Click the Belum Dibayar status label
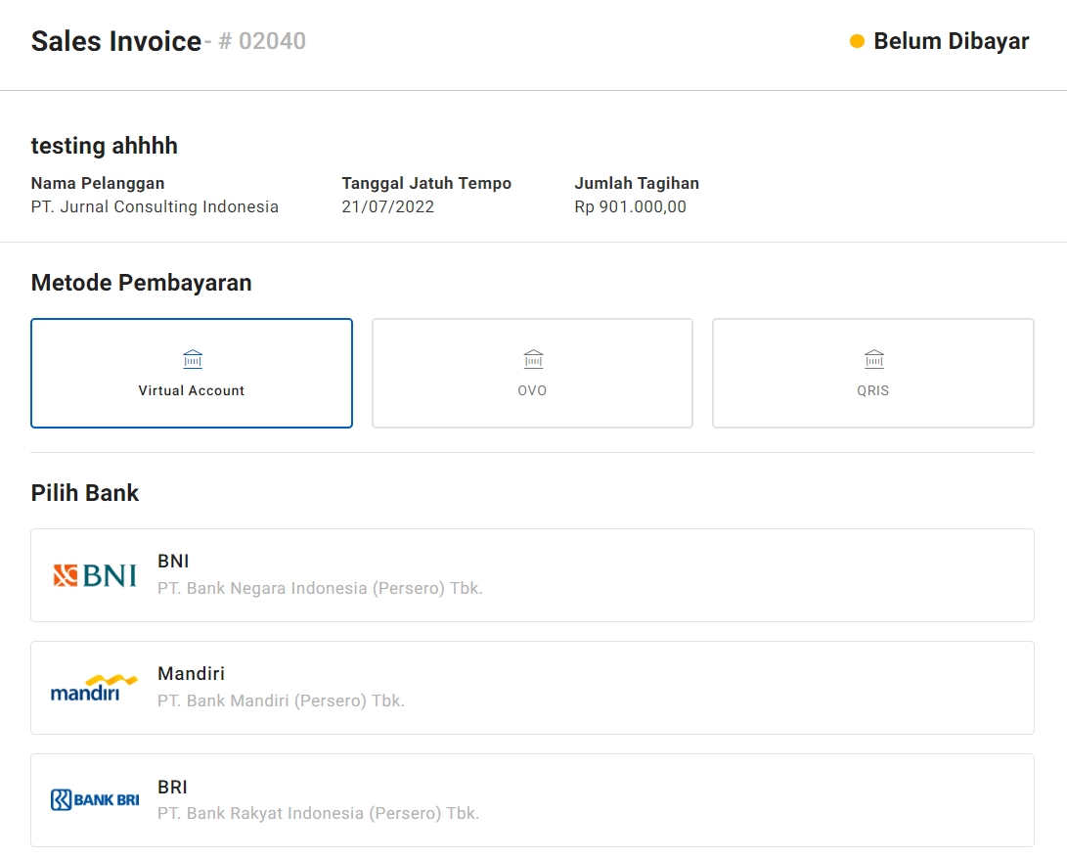Image resolution: width=1067 pixels, height=858 pixels. [x=951, y=41]
